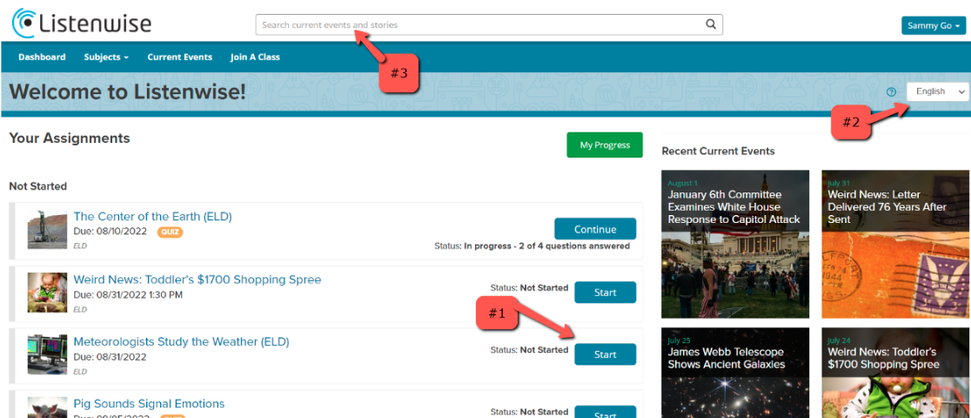Click Meteorologists Study the Weather thumbnail
This screenshot has width=971, height=418.
tap(47, 354)
